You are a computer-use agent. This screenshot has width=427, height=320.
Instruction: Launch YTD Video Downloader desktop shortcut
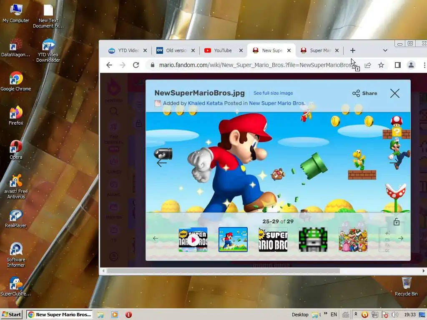pos(48,50)
